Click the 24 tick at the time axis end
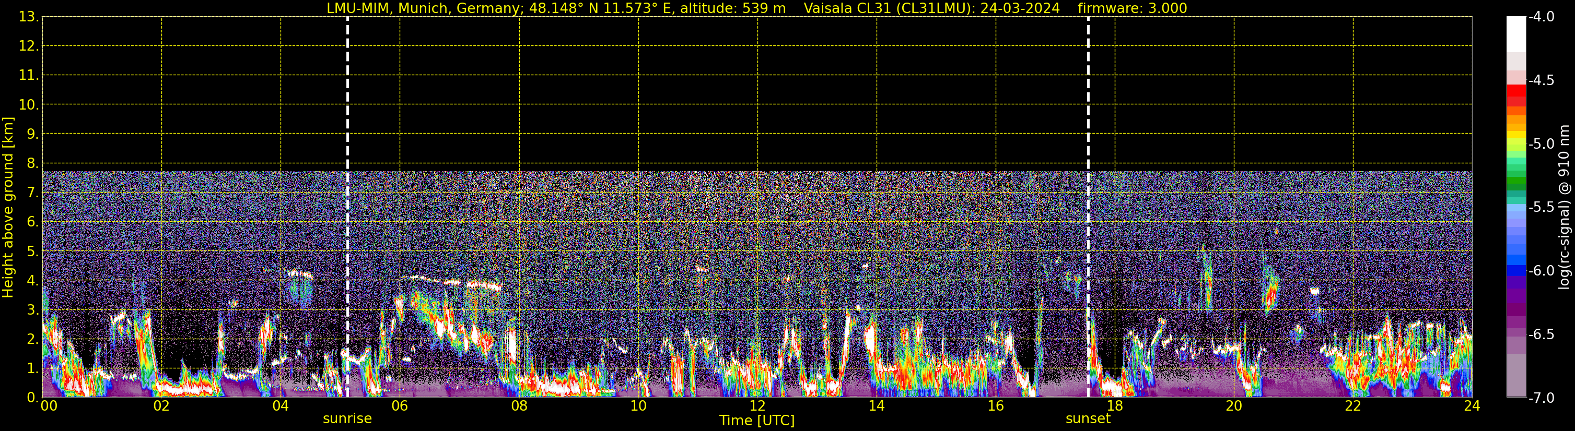 pos(1472,406)
